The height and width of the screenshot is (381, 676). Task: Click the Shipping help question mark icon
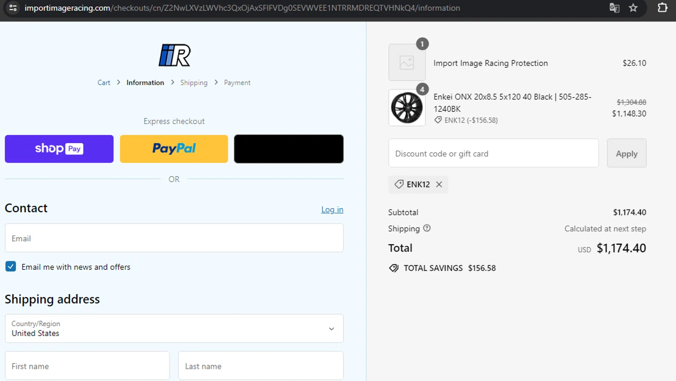tap(427, 228)
